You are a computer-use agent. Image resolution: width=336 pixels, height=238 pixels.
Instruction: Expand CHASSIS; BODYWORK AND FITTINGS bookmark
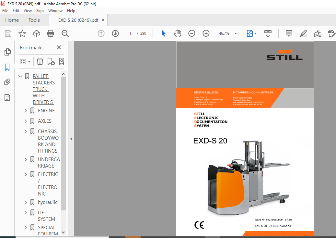(26, 132)
